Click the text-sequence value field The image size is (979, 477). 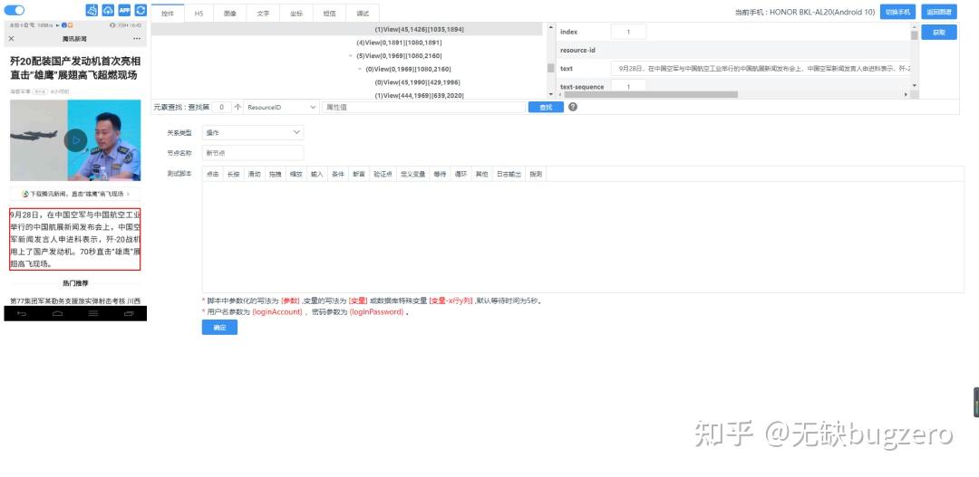[629, 87]
